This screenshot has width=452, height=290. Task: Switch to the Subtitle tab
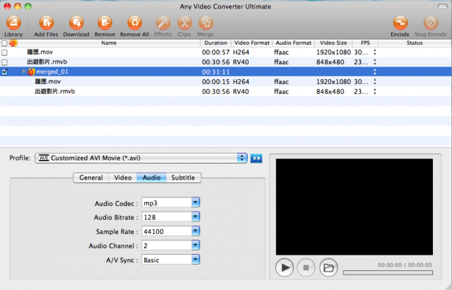pos(183,178)
